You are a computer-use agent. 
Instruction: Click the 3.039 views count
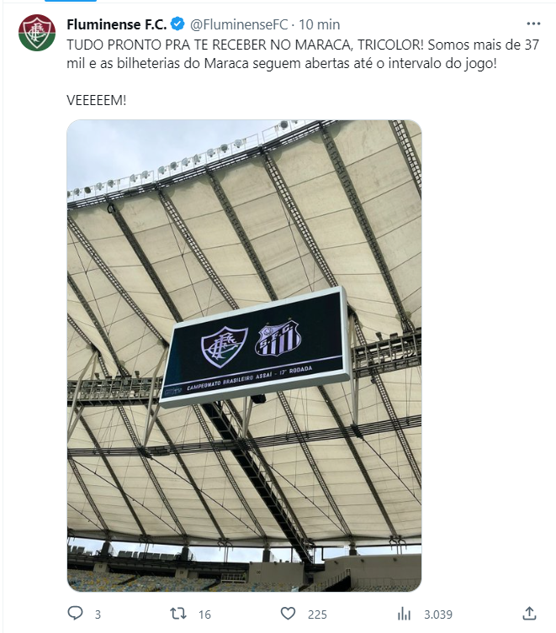438,615
